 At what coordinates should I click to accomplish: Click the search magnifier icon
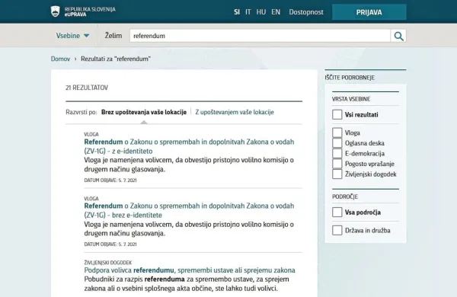(x=398, y=36)
